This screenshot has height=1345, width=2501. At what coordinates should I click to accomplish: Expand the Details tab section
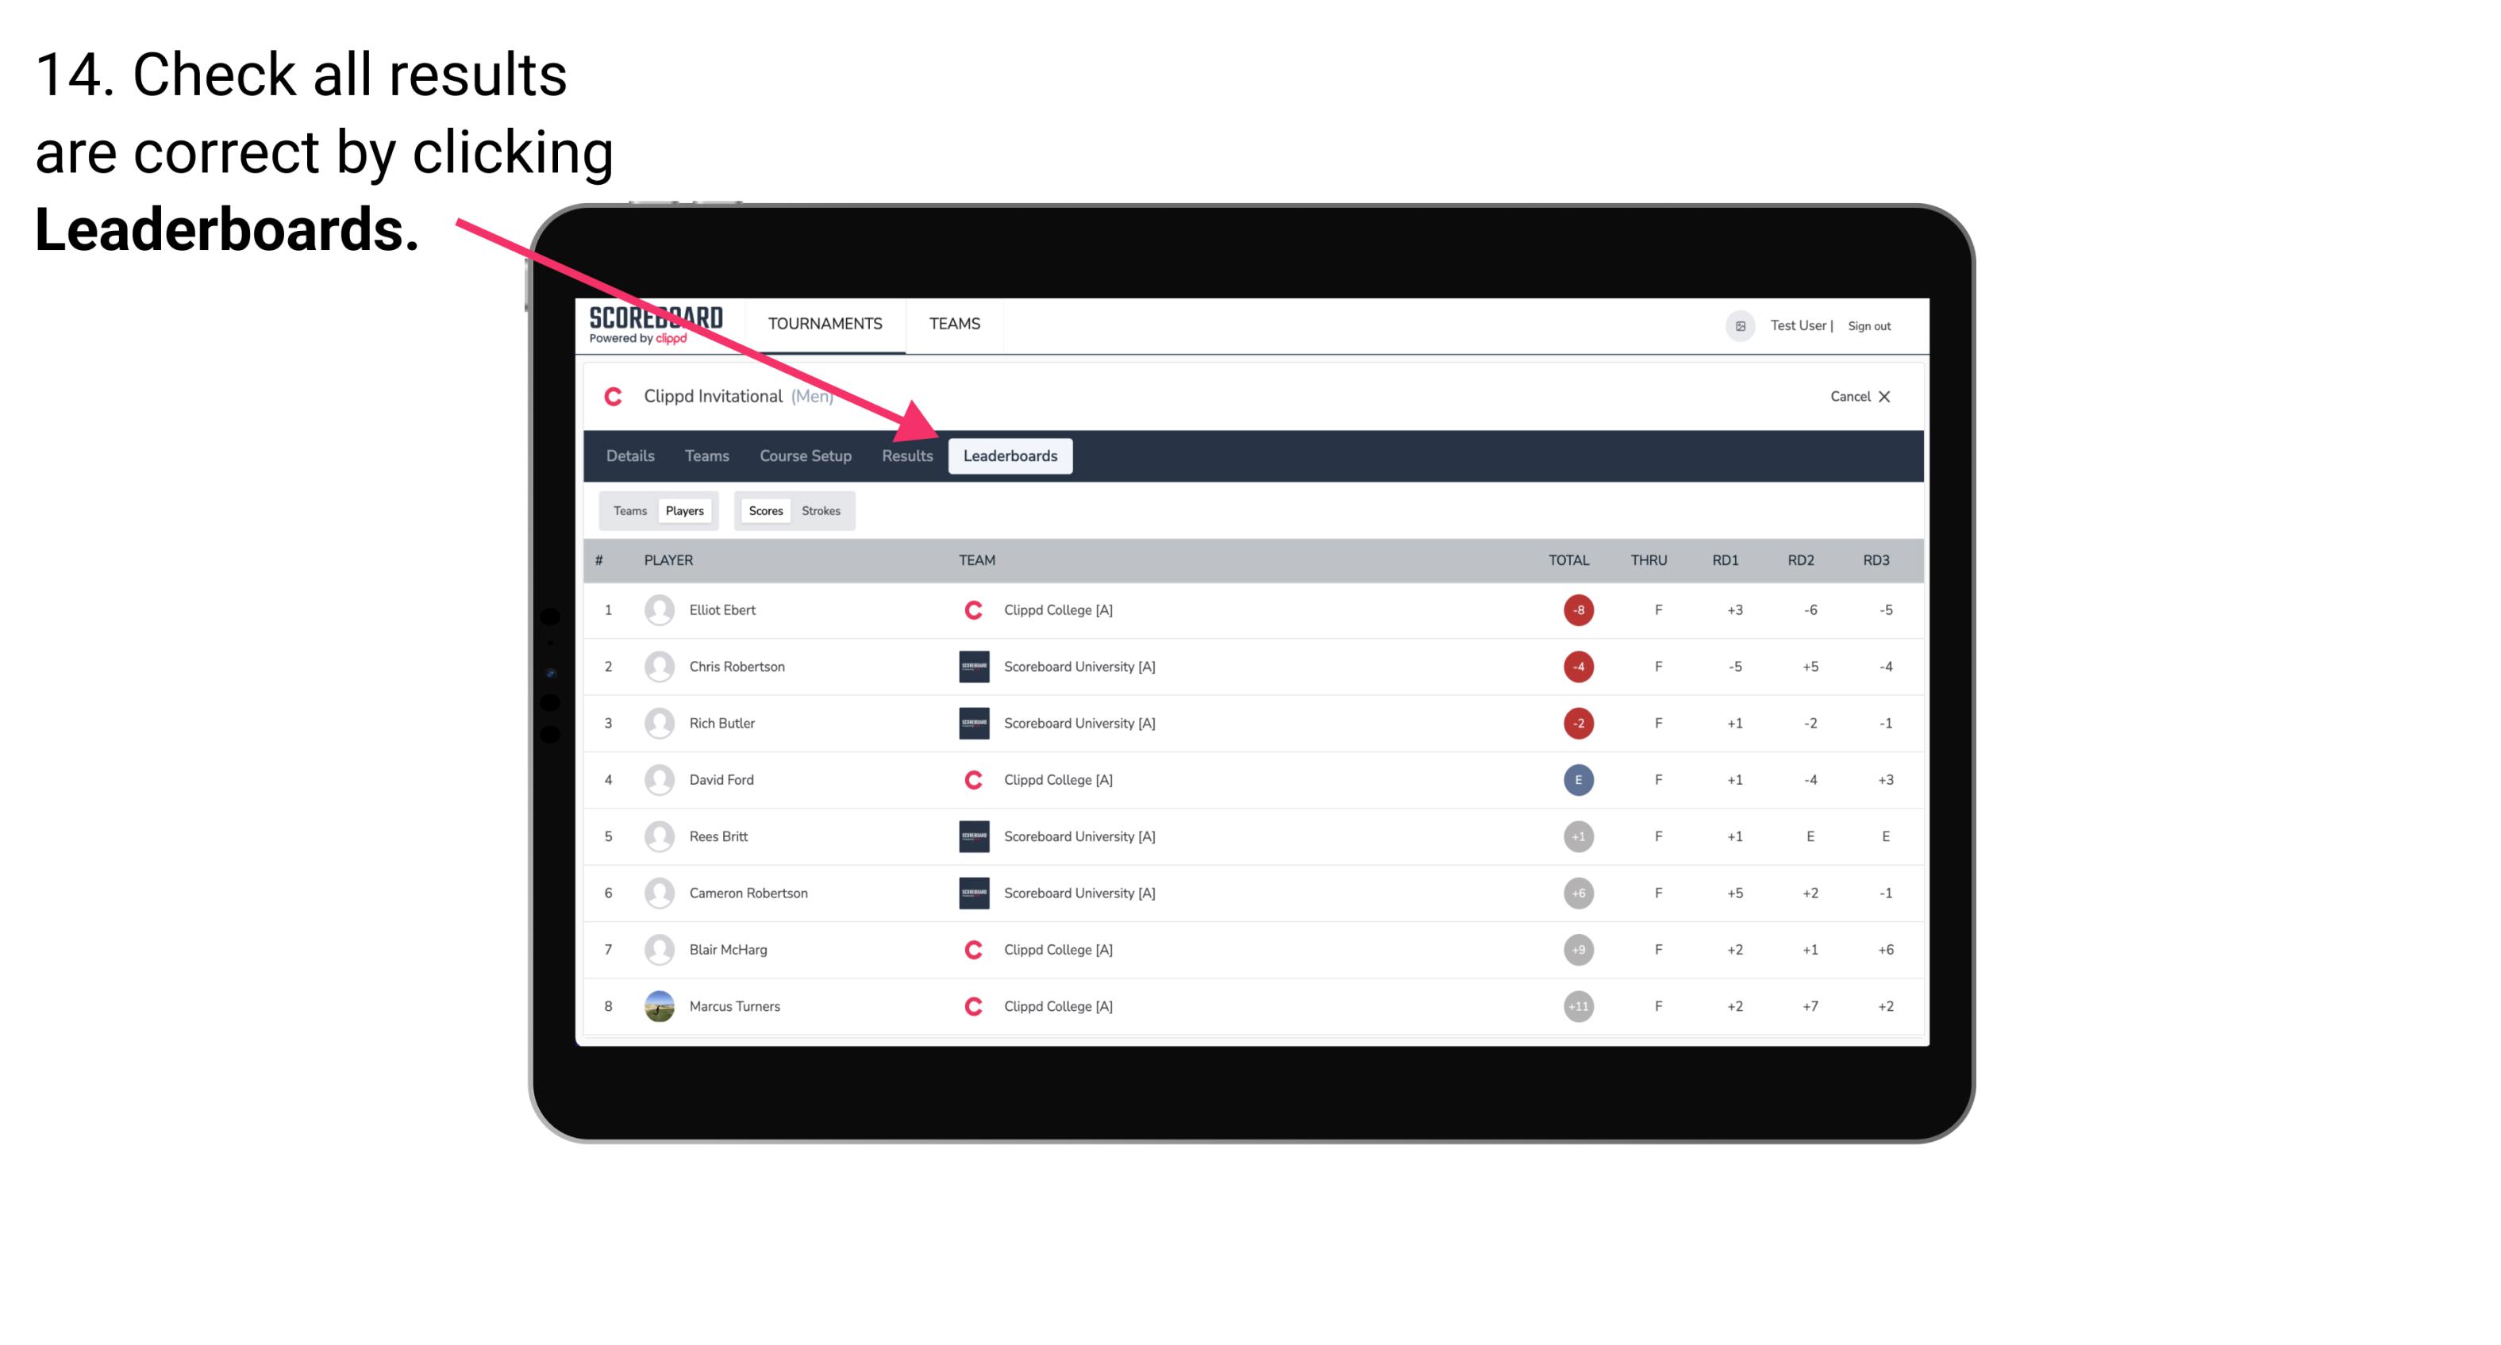pos(633,455)
